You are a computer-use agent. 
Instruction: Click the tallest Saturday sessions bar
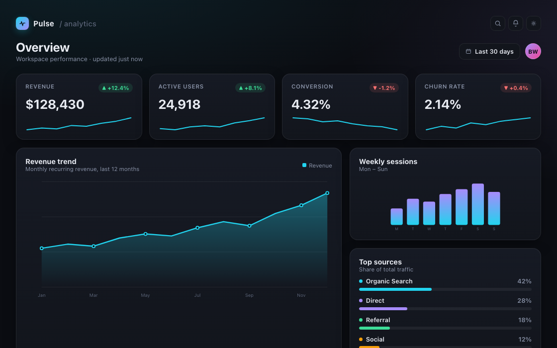[478, 204]
